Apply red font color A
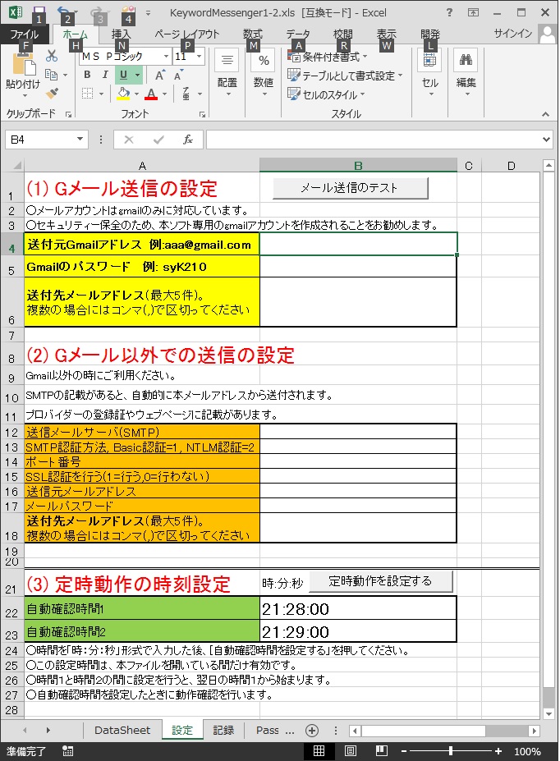The image size is (560, 761). pos(151,94)
